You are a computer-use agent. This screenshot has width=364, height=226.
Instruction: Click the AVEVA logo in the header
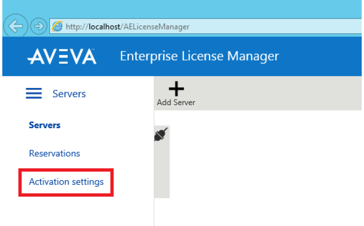(62, 56)
